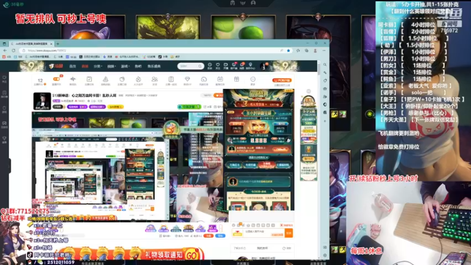471x265 pixels.
Task: Click the blue backpack pill under gifts
Action: pyautogui.click(x=220, y=236)
